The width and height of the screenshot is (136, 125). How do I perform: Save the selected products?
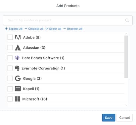coord(109,118)
